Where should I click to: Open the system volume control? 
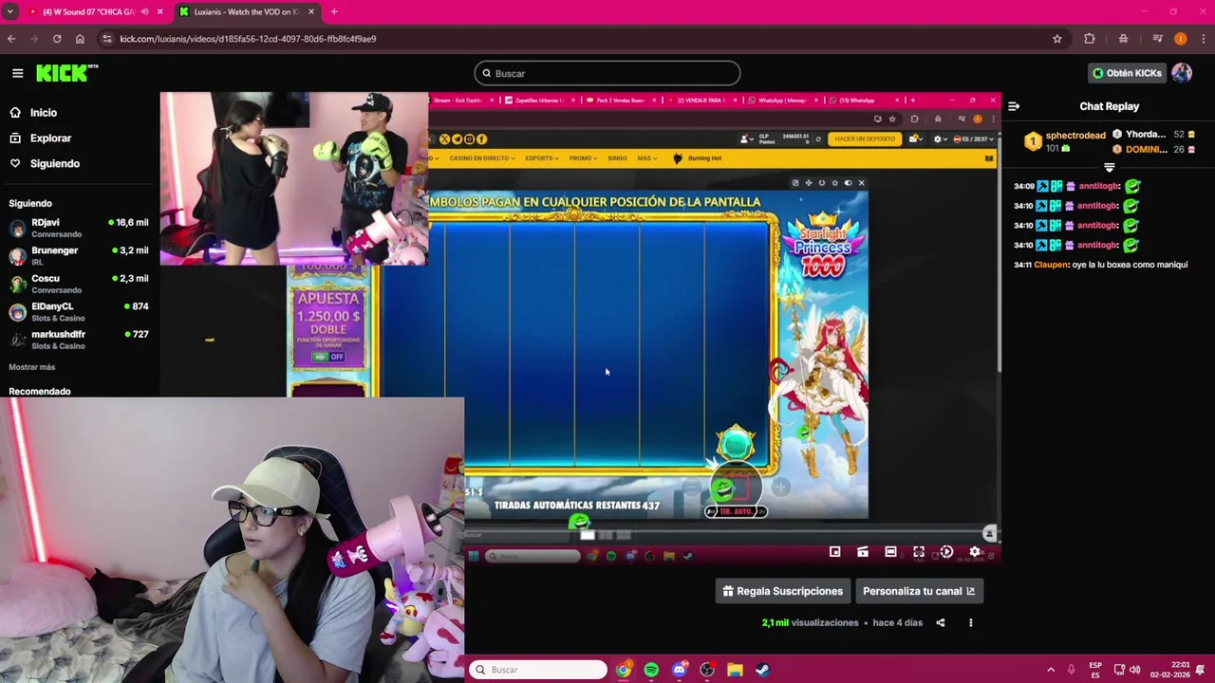click(x=1134, y=670)
